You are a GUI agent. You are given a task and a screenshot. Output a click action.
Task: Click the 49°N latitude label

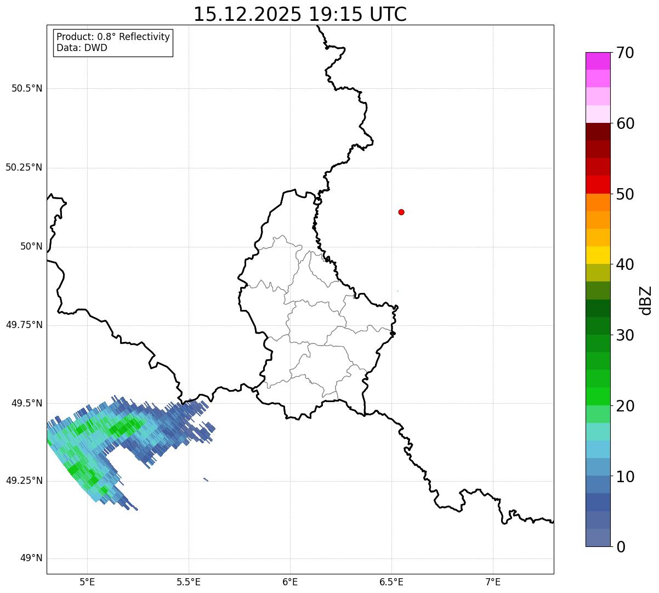(31, 558)
